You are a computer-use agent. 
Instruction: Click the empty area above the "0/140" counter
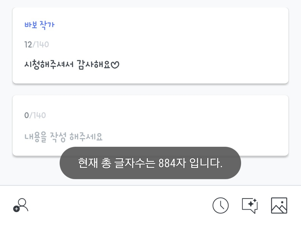point(151,103)
